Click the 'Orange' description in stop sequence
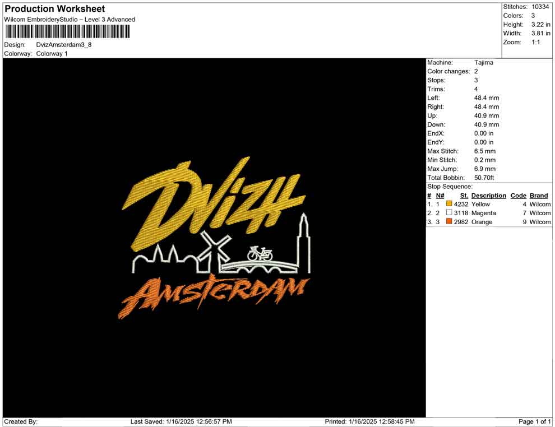The width and height of the screenshot is (555, 427). tap(482, 222)
